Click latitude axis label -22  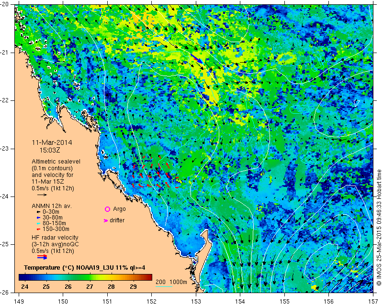(x=5, y=101)
